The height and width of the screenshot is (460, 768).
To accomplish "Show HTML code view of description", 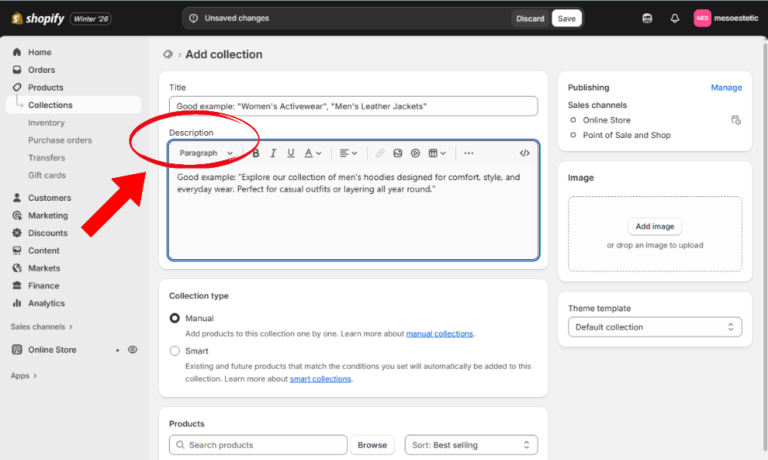I will point(525,153).
